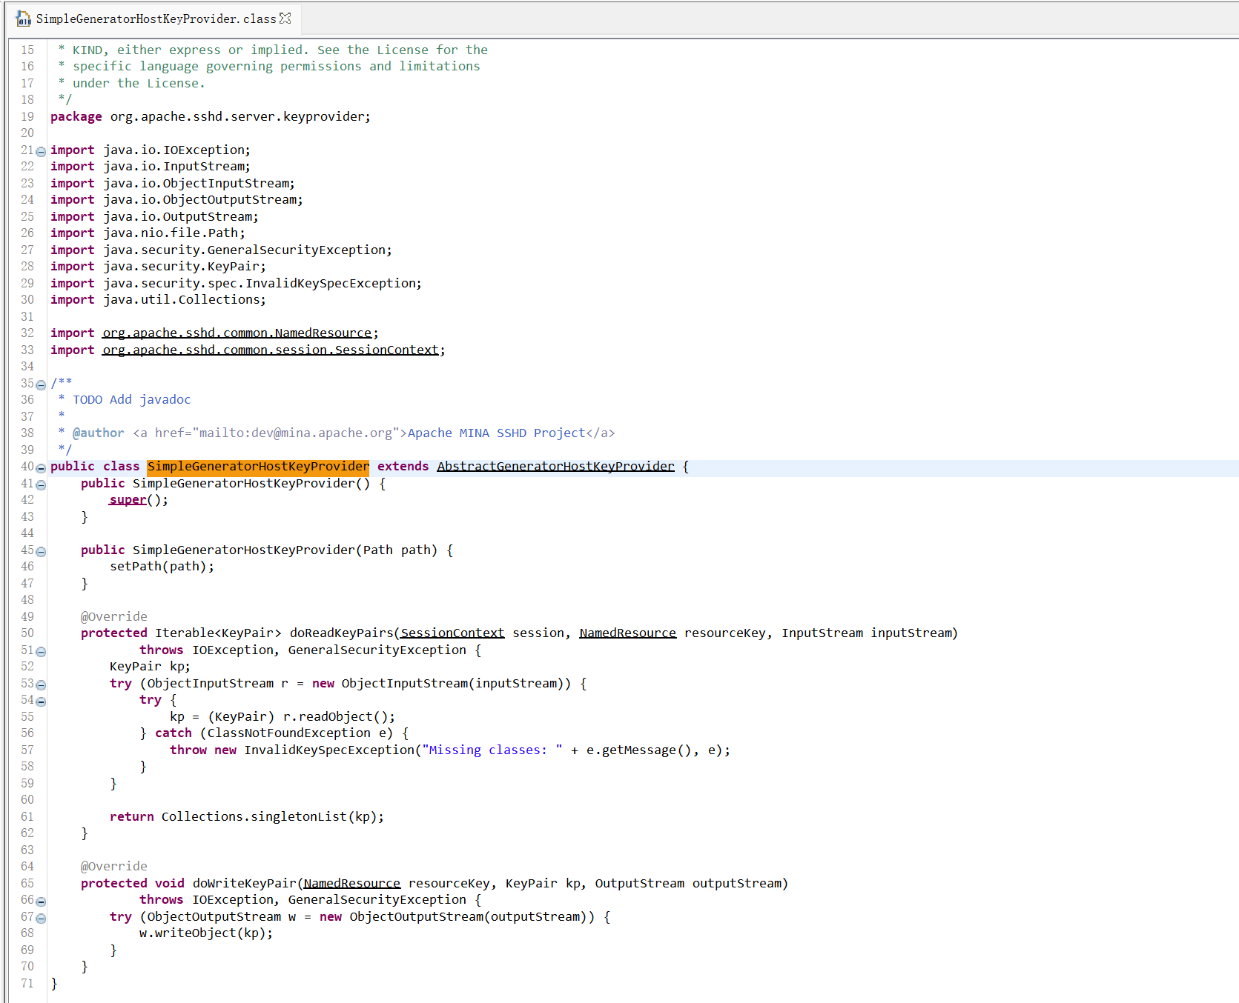Open NamedResource type link in doWriteKeyPair signature

[351, 883]
